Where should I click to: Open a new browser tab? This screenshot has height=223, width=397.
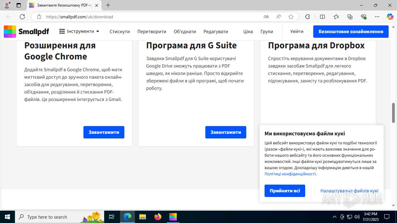click(x=108, y=5)
